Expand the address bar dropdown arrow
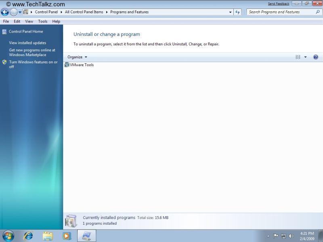This screenshot has width=323, height=242. [x=230, y=12]
